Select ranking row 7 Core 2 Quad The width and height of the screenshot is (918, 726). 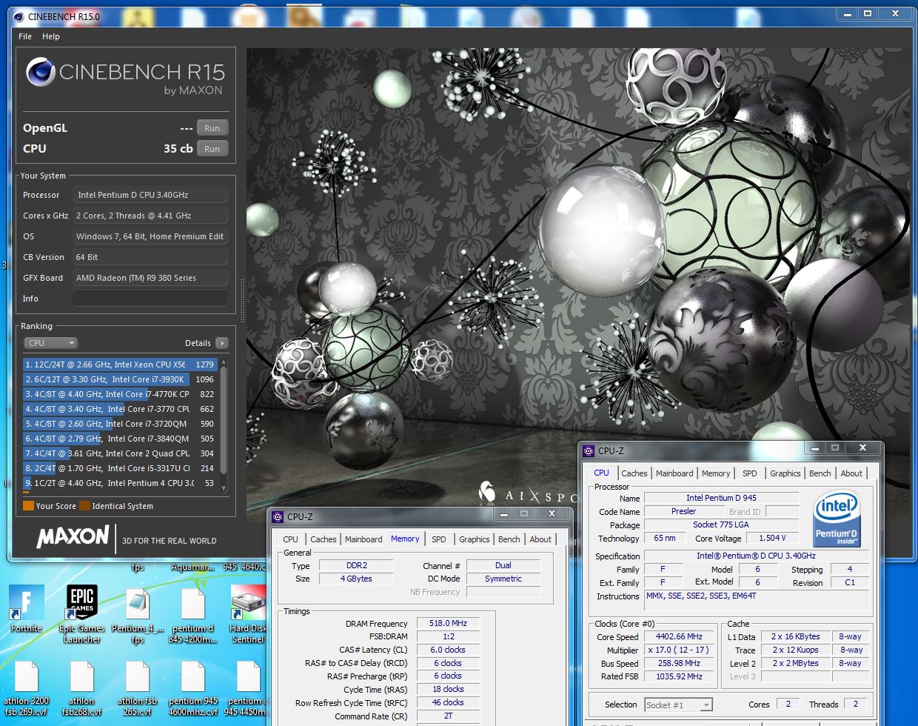click(120, 453)
